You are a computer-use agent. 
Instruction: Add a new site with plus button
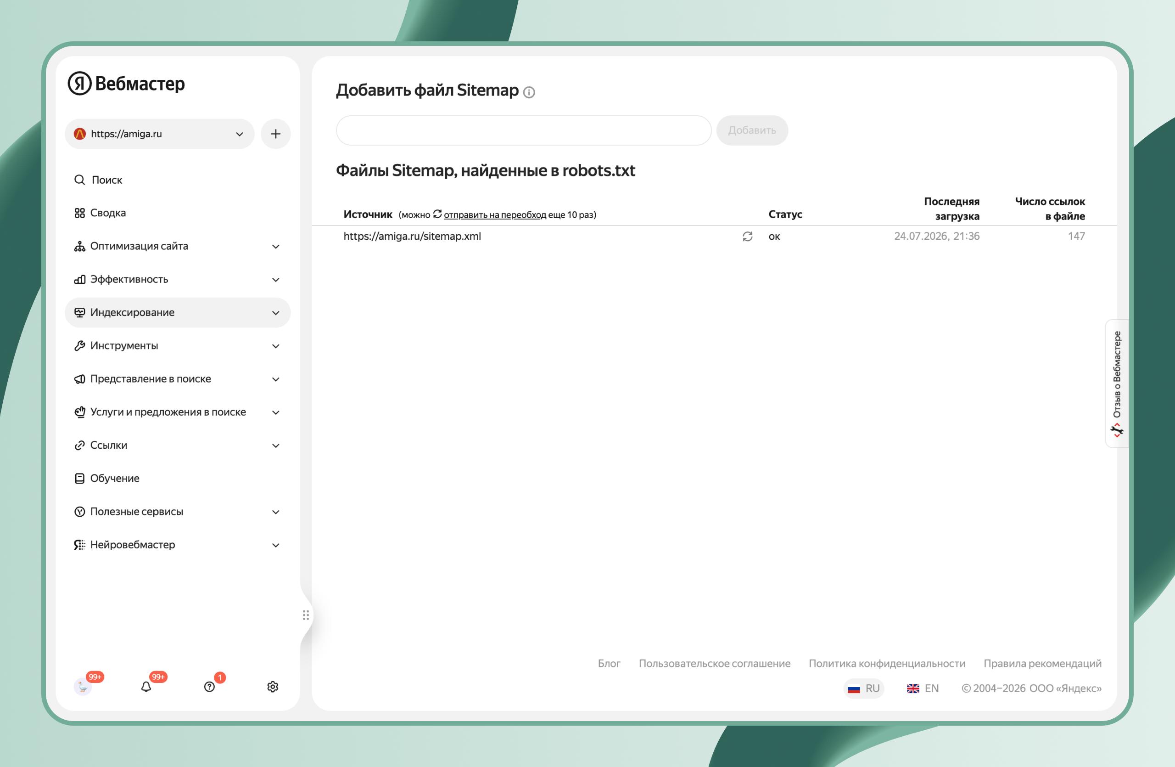pyautogui.click(x=275, y=134)
